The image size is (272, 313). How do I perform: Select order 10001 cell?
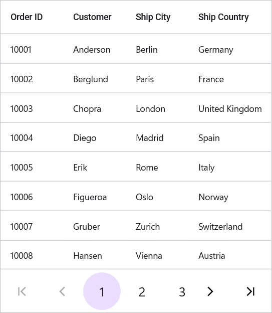tap(21, 50)
